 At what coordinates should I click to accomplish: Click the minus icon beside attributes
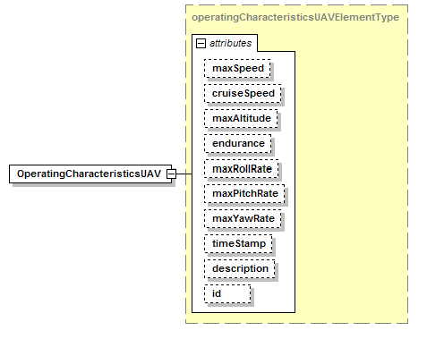point(201,44)
